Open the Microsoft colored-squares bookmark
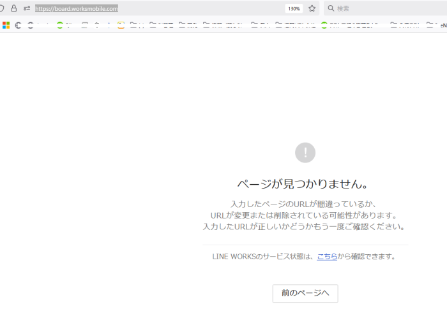Image resolution: width=447 pixels, height=330 pixels. pyautogui.click(x=6, y=25)
